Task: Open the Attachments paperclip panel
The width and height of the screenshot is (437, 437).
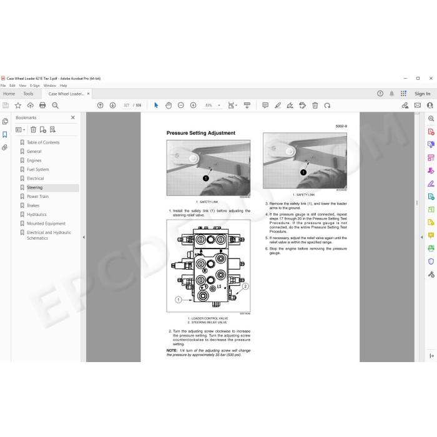Action: point(5,147)
